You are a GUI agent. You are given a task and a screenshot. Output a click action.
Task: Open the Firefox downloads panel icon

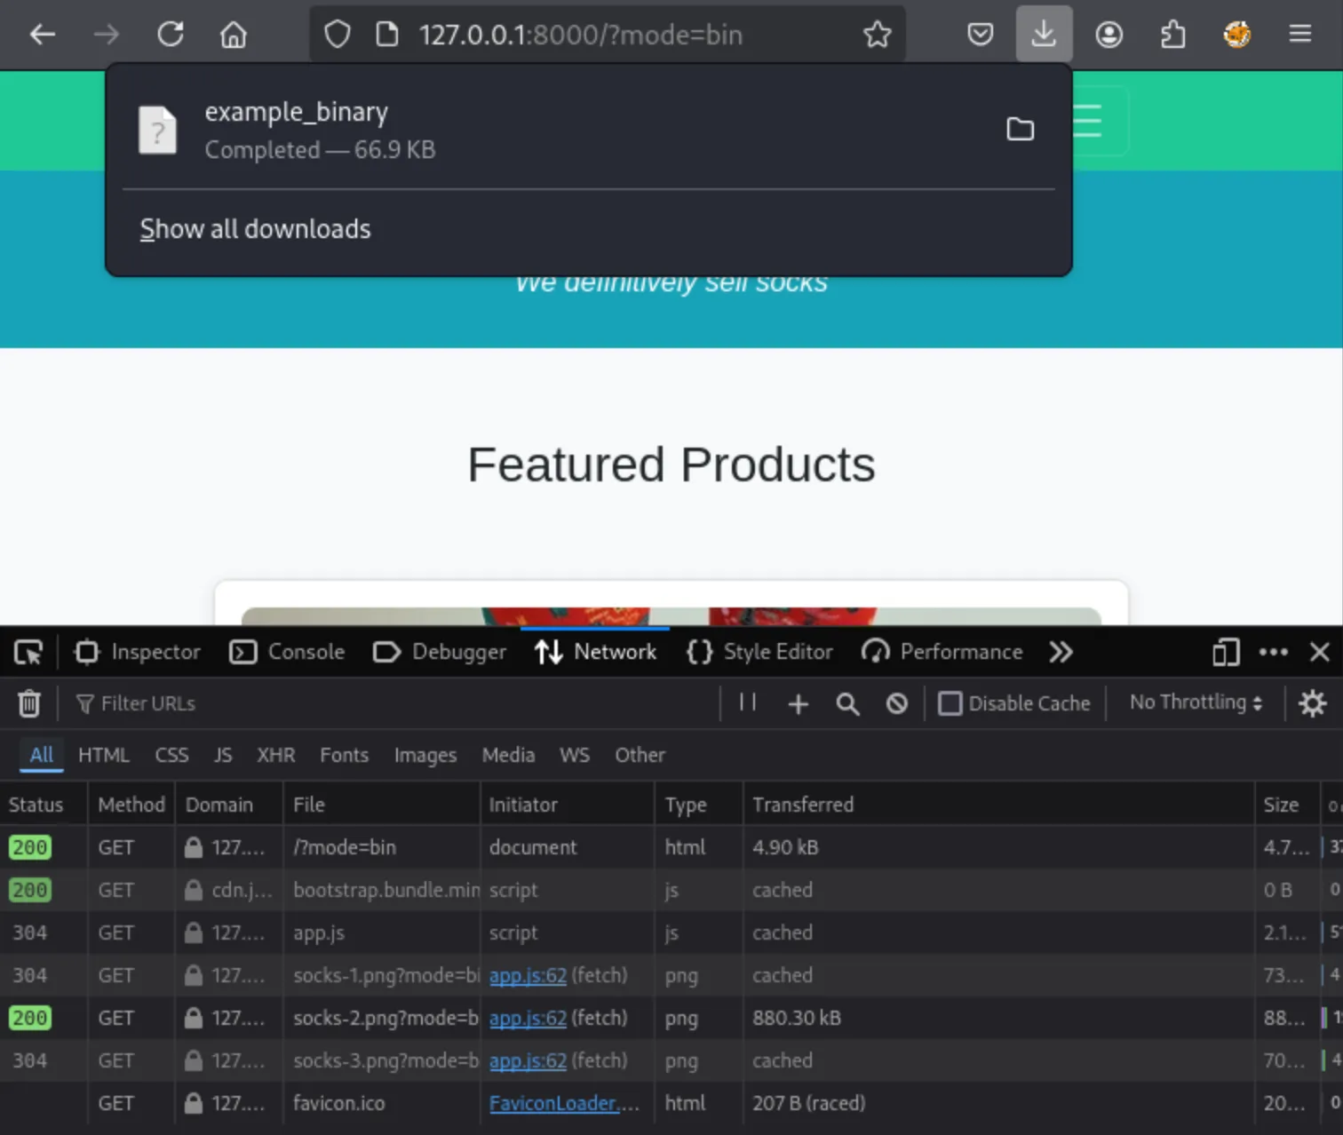[1044, 34]
